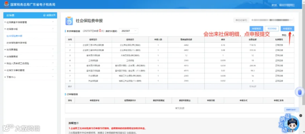This screenshot has height=134, width=305.
Task: Expand the 社保费清册 menu chevron
Action: tap(53, 50)
